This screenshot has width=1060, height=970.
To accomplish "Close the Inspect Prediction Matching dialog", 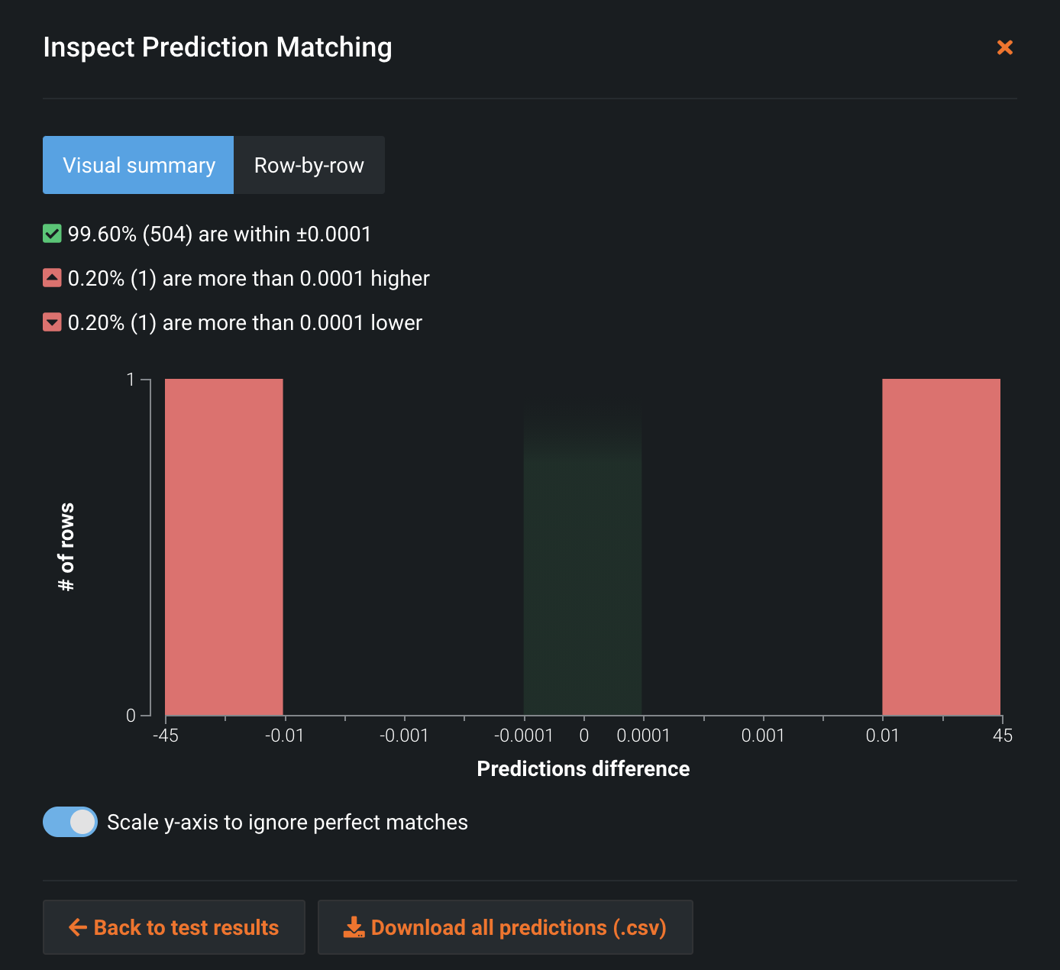I will tap(1004, 47).
